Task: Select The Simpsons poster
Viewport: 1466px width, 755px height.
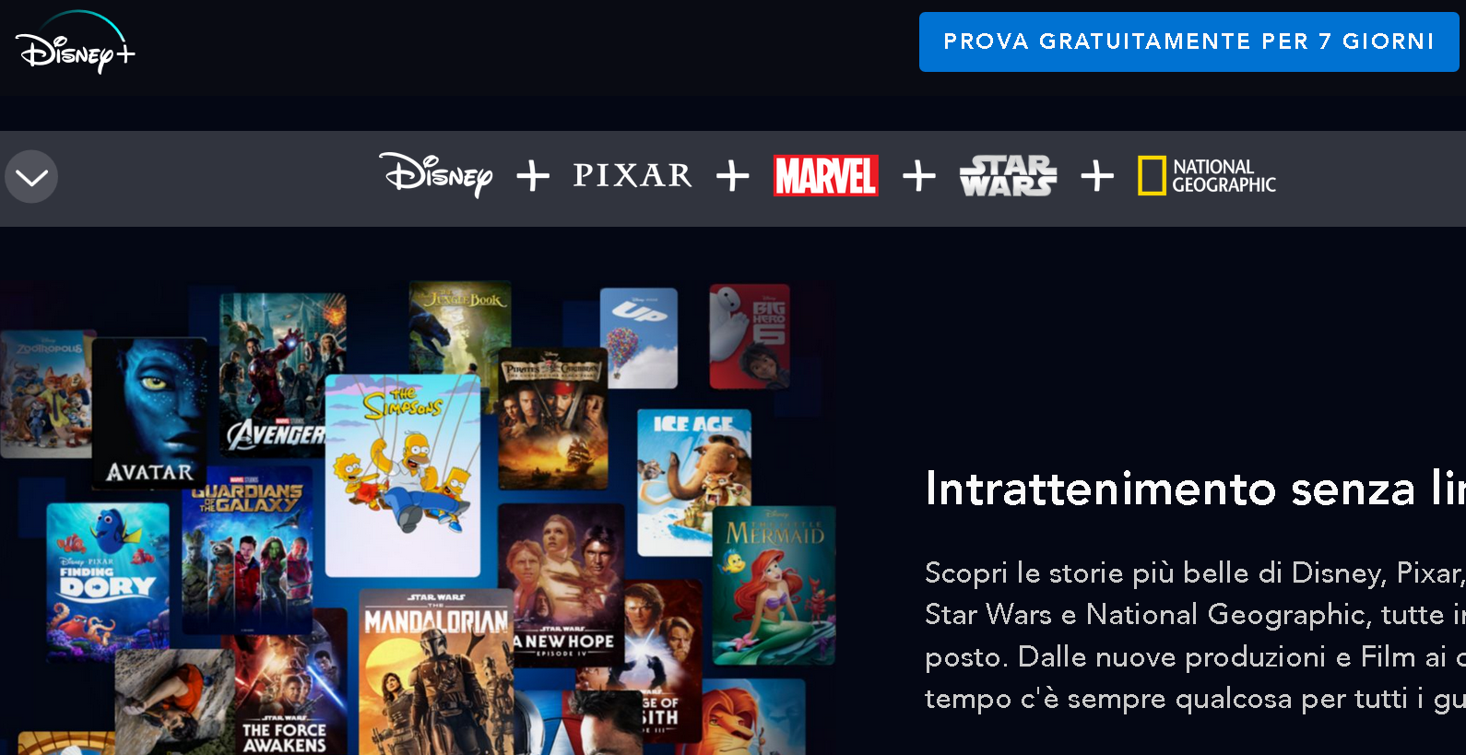Action: point(403,476)
